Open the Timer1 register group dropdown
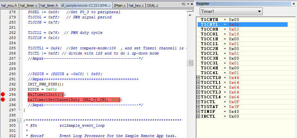 coord(231,11)
